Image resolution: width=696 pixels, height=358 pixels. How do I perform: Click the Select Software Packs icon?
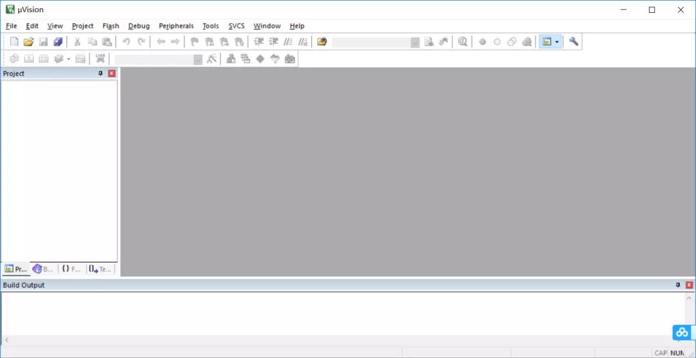pyautogui.click(x=275, y=59)
